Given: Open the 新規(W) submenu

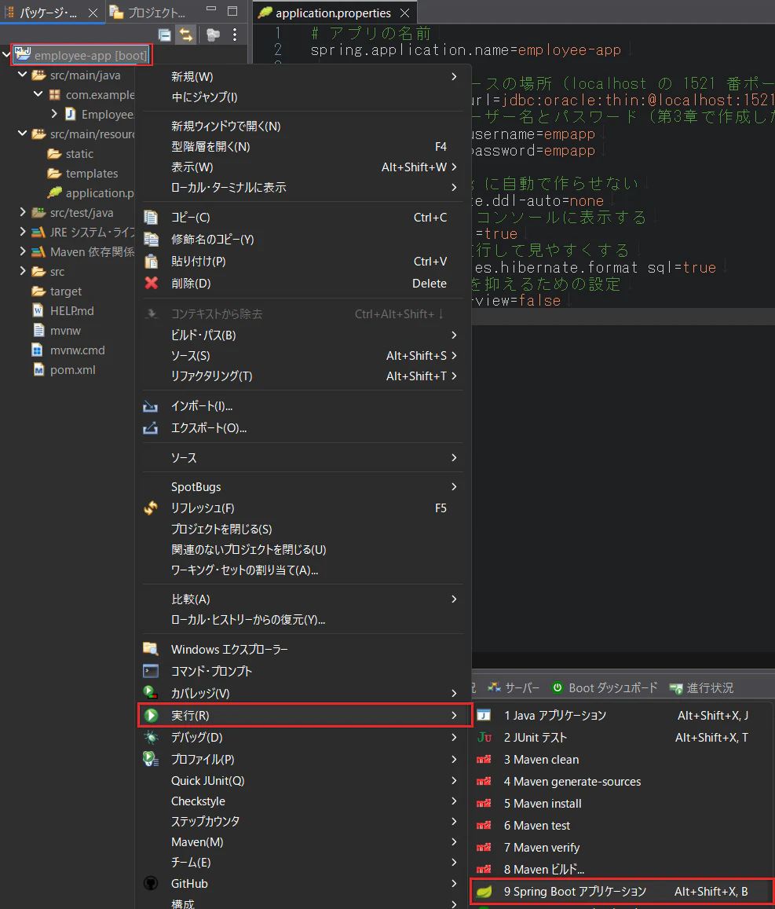Looking at the screenshot, I should point(303,76).
